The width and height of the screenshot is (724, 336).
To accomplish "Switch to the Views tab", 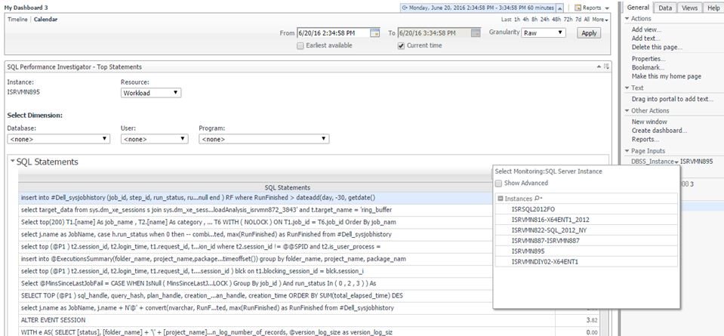I will tap(689, 8).
